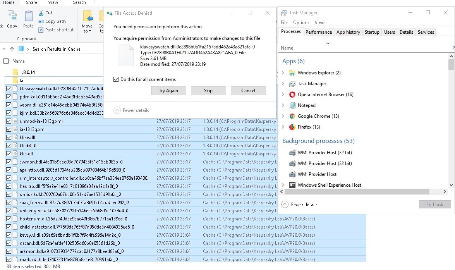
Task: Uncheck the kliae.dll file checkbox
Action: click(x=9, y=138)
